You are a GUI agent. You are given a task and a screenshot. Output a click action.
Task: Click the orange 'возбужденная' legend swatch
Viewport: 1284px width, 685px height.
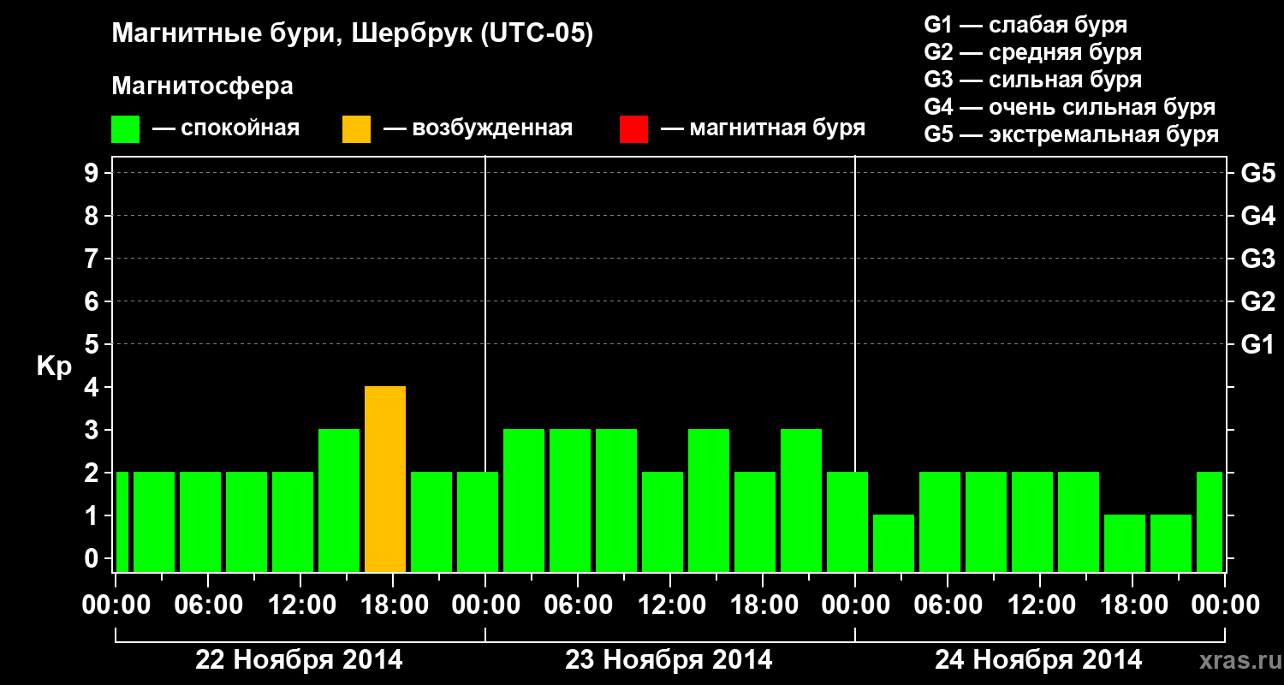(356, 129)
